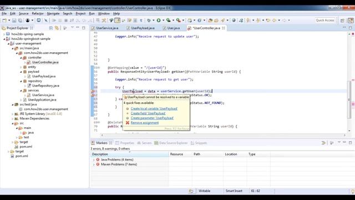This screenshot has width=355, height=200.
Task: Click the Resource column header
Action: tap(180, 154)
